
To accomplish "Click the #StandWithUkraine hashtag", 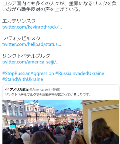I will tap(22, 79).
